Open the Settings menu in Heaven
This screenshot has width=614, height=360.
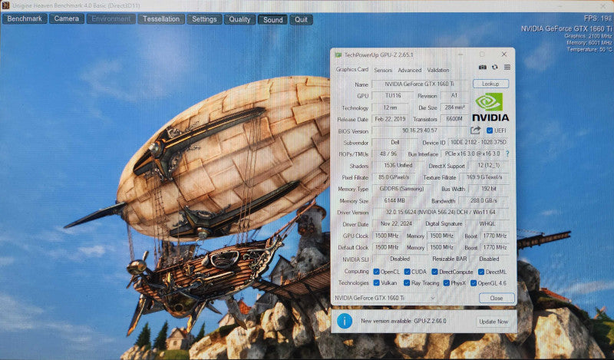point(204,19)
